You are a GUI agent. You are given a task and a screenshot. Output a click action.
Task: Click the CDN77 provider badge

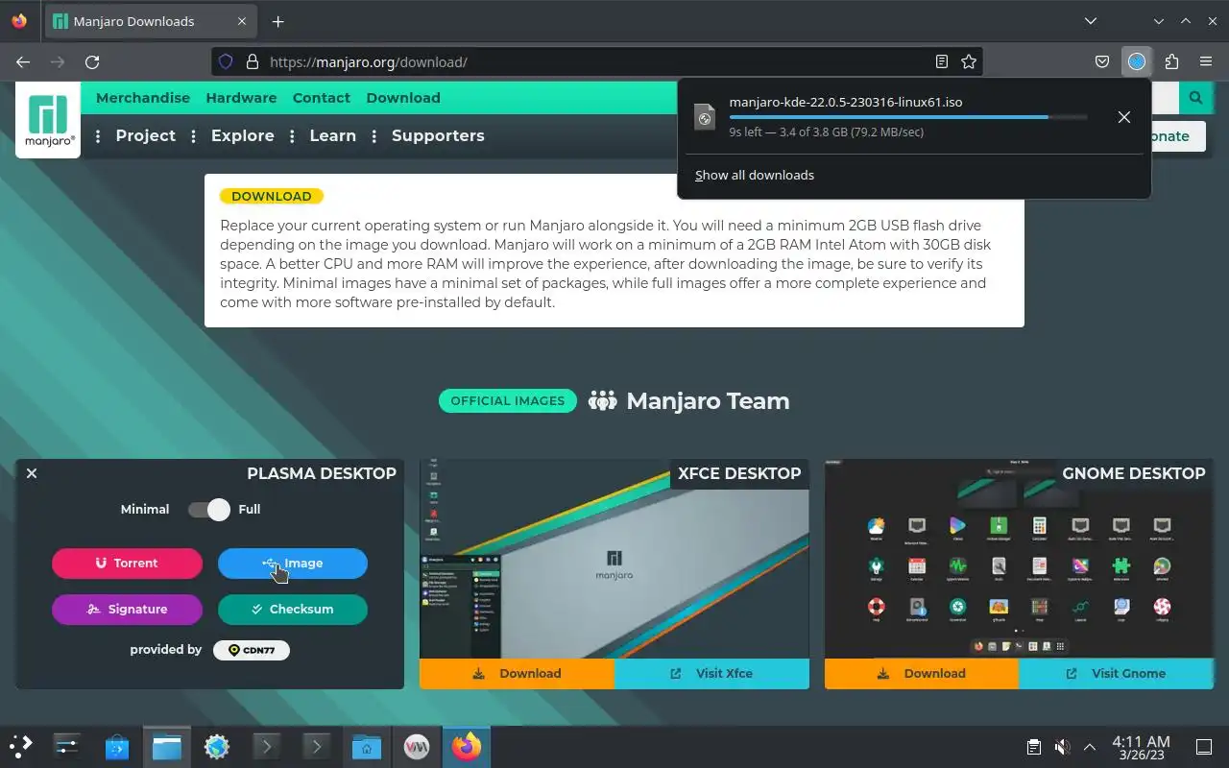(252, 650)
